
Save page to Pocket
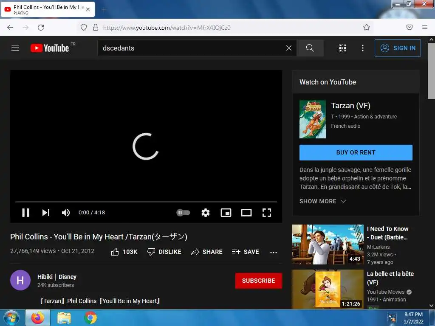[410, 27]
